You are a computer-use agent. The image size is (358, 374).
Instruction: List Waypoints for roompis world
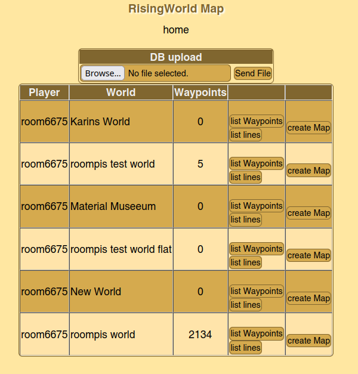[x=257, y=333]
